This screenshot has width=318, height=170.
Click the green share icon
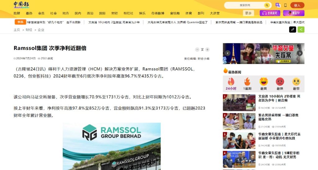(x=301, y=30)
